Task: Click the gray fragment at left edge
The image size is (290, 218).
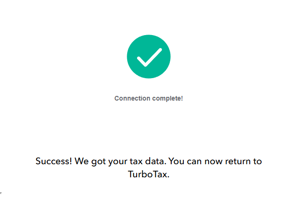Action: pyautogui.click(x=1, y=193)
